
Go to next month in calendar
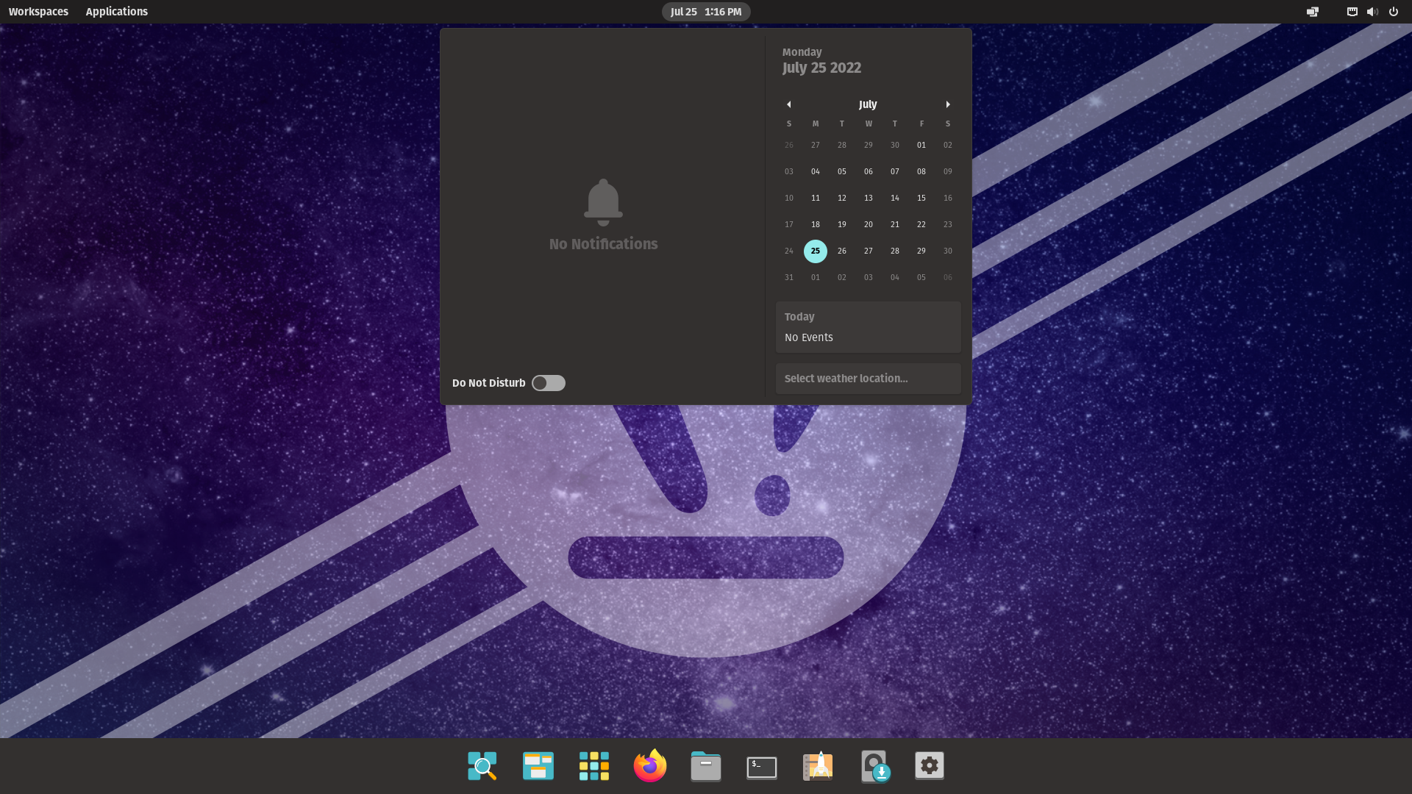[x=948, y=104]
